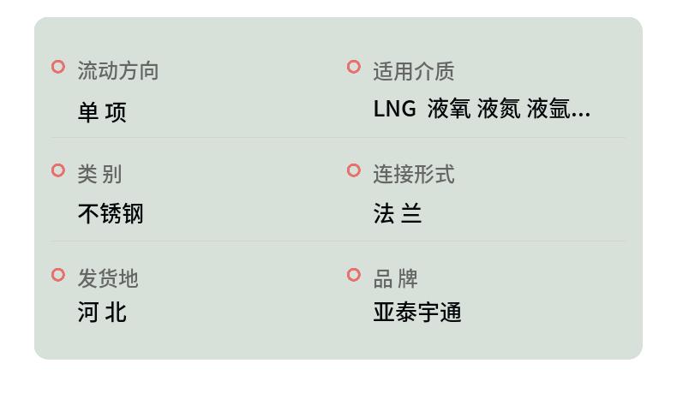This screenshot has height=411, width=677.
Task: Click the 法兰 connection type value
Action: click(x=398, y=213)
